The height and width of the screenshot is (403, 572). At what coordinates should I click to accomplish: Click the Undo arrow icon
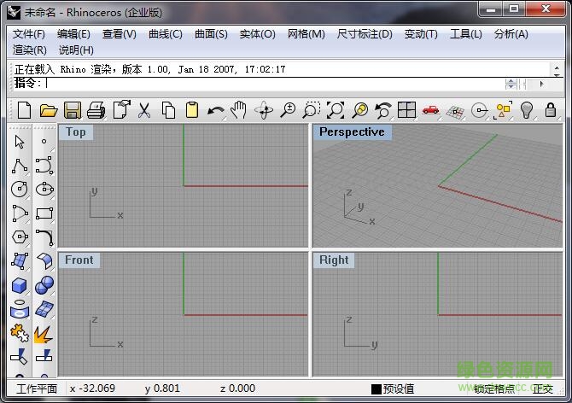tap(216, 109)
